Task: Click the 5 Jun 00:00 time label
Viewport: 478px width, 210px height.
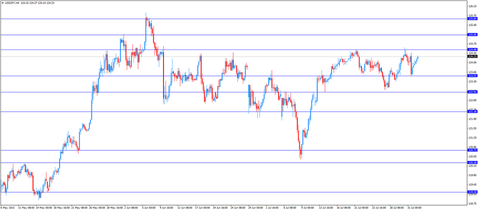Action: click(149, 208)
